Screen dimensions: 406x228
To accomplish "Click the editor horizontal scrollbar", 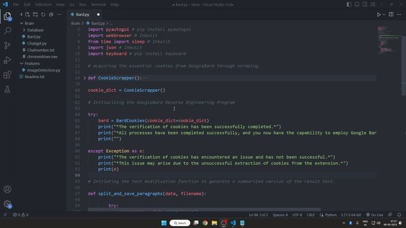I will (x=204, y=210).
